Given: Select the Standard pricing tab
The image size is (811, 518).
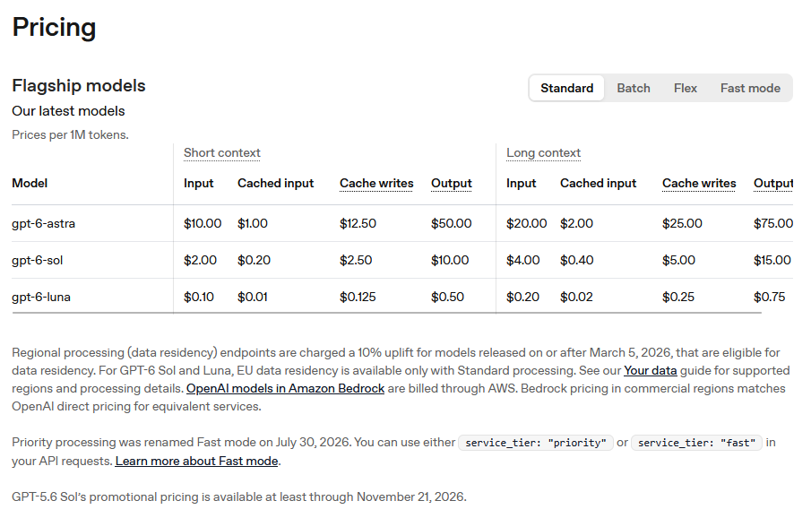Looking at the screenshot, I should [567, 88].
